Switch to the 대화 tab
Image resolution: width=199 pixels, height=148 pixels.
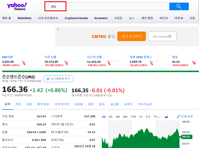pos(29,104)
